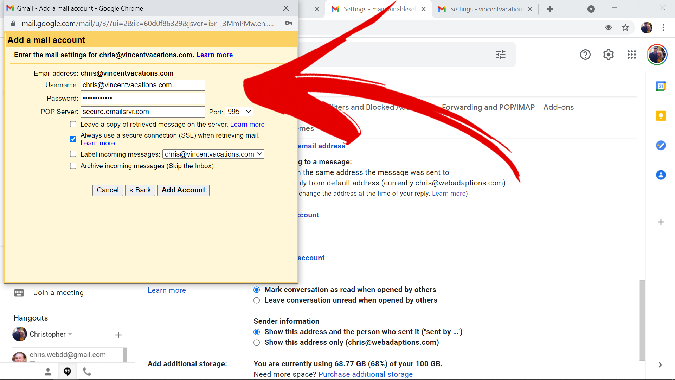The width and height of the screenshot is (675, 380).
Task: Open Learn more link about reply address
Action: click(449, 194)
